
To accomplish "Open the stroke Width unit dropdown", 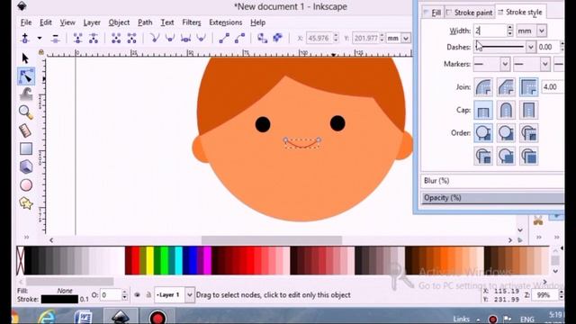I will pos(542,31).
